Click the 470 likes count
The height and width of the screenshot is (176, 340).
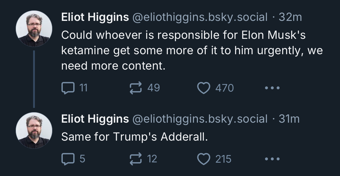click(225, 88)
